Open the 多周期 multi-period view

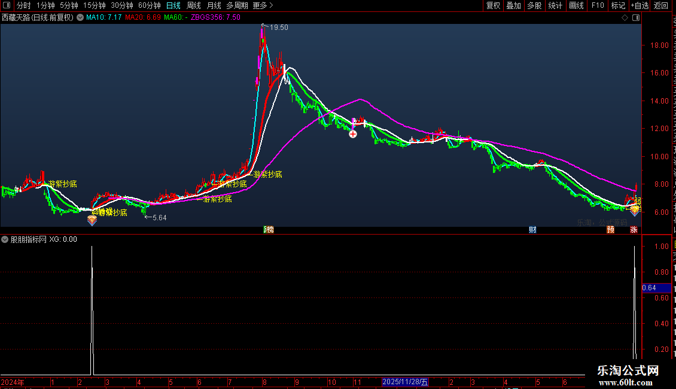[237, 5]
